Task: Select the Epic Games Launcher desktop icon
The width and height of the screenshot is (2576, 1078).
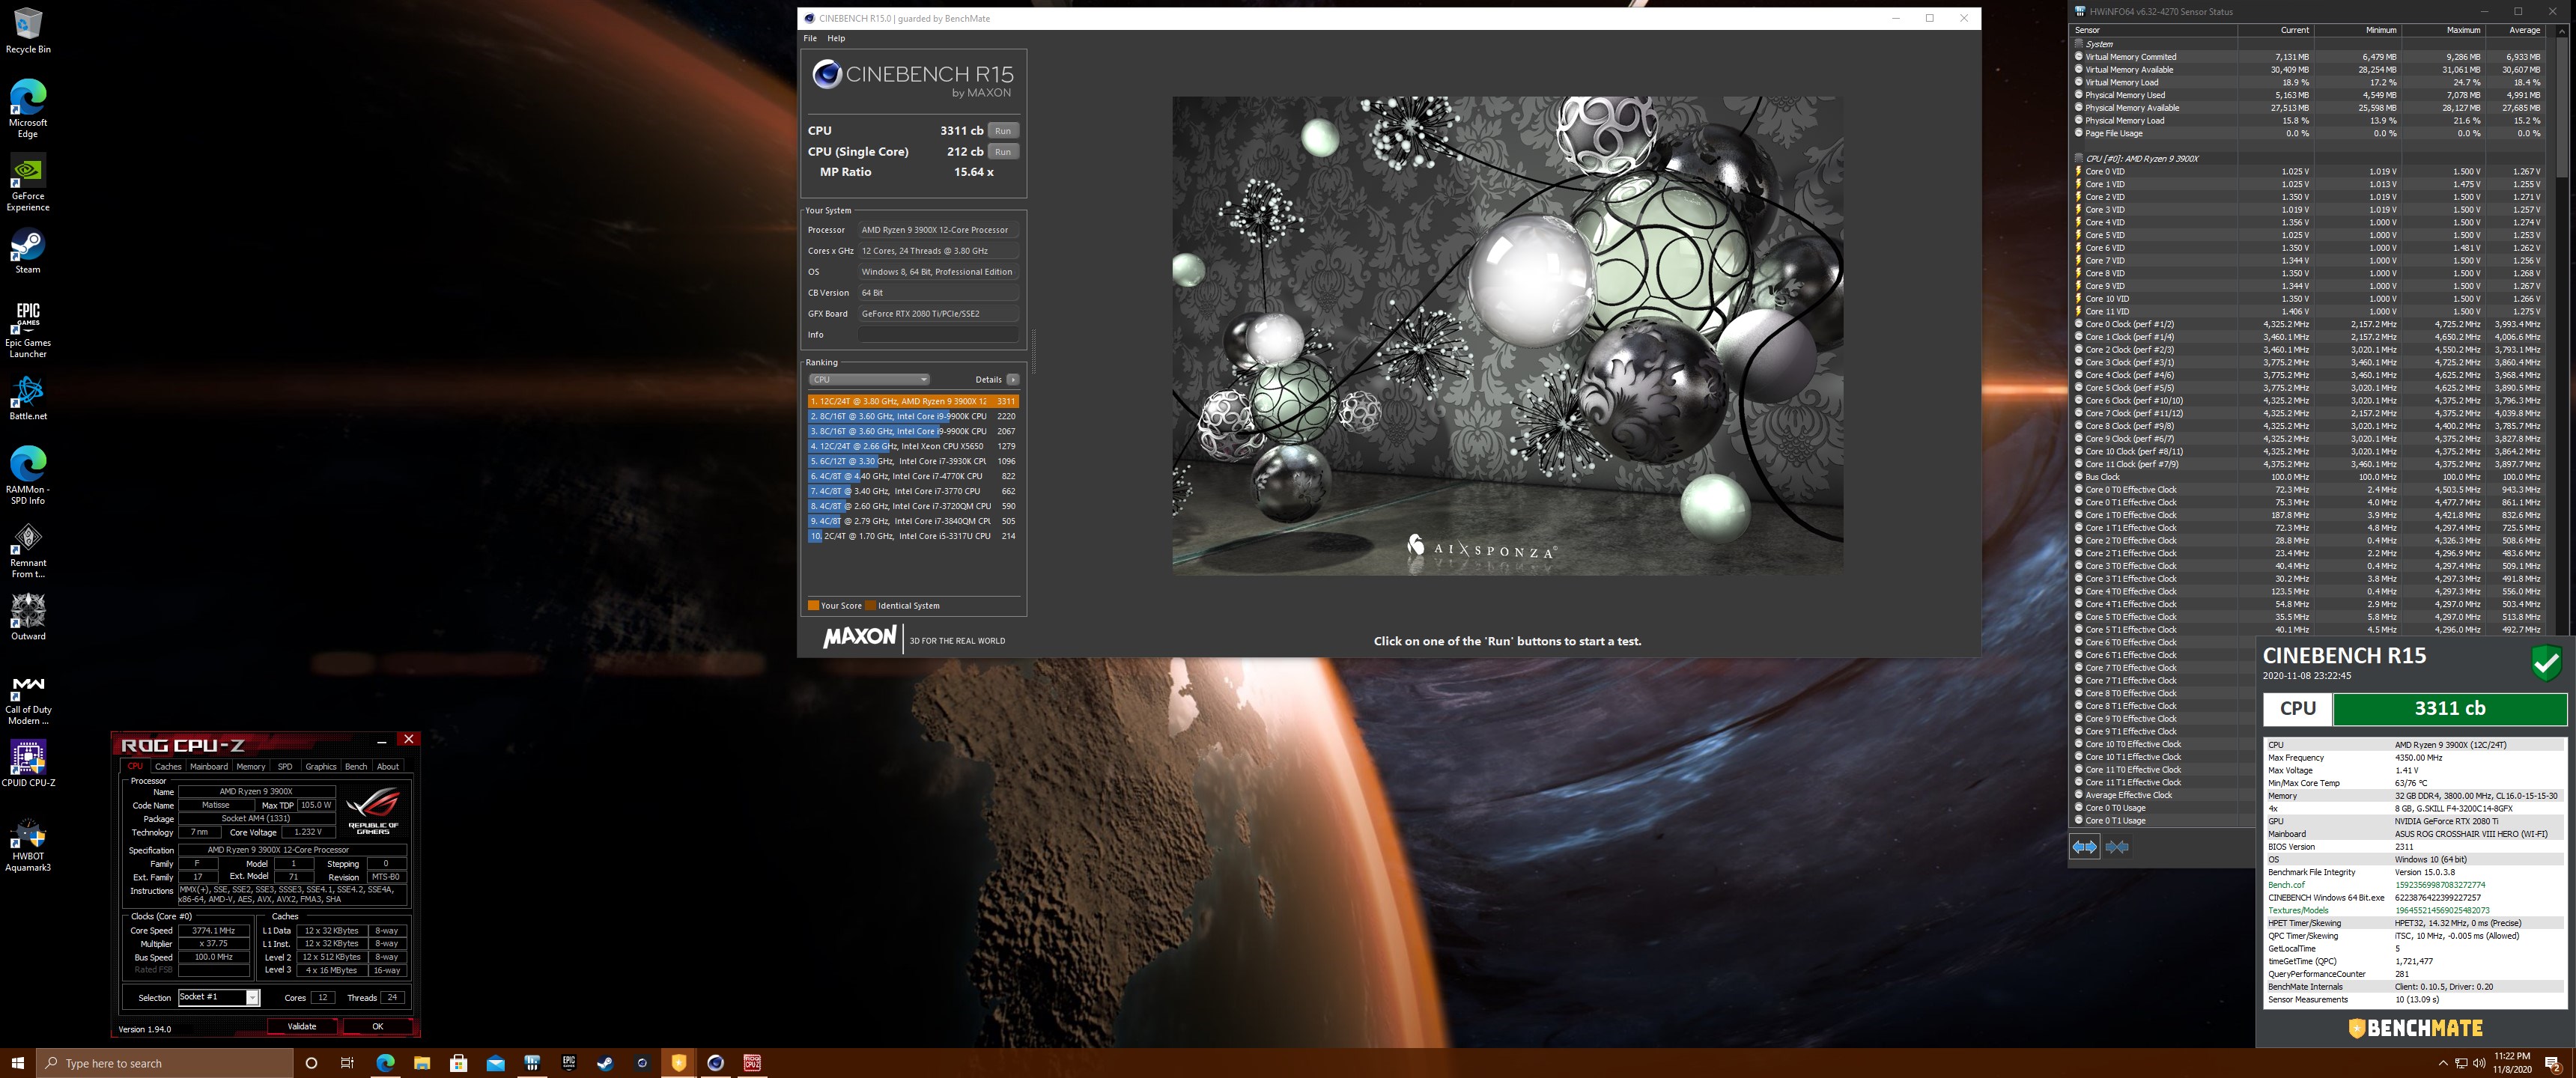Action: pos(28,329)
